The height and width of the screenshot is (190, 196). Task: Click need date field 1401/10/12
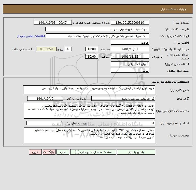pyautogui.click(x=45, y=98)
